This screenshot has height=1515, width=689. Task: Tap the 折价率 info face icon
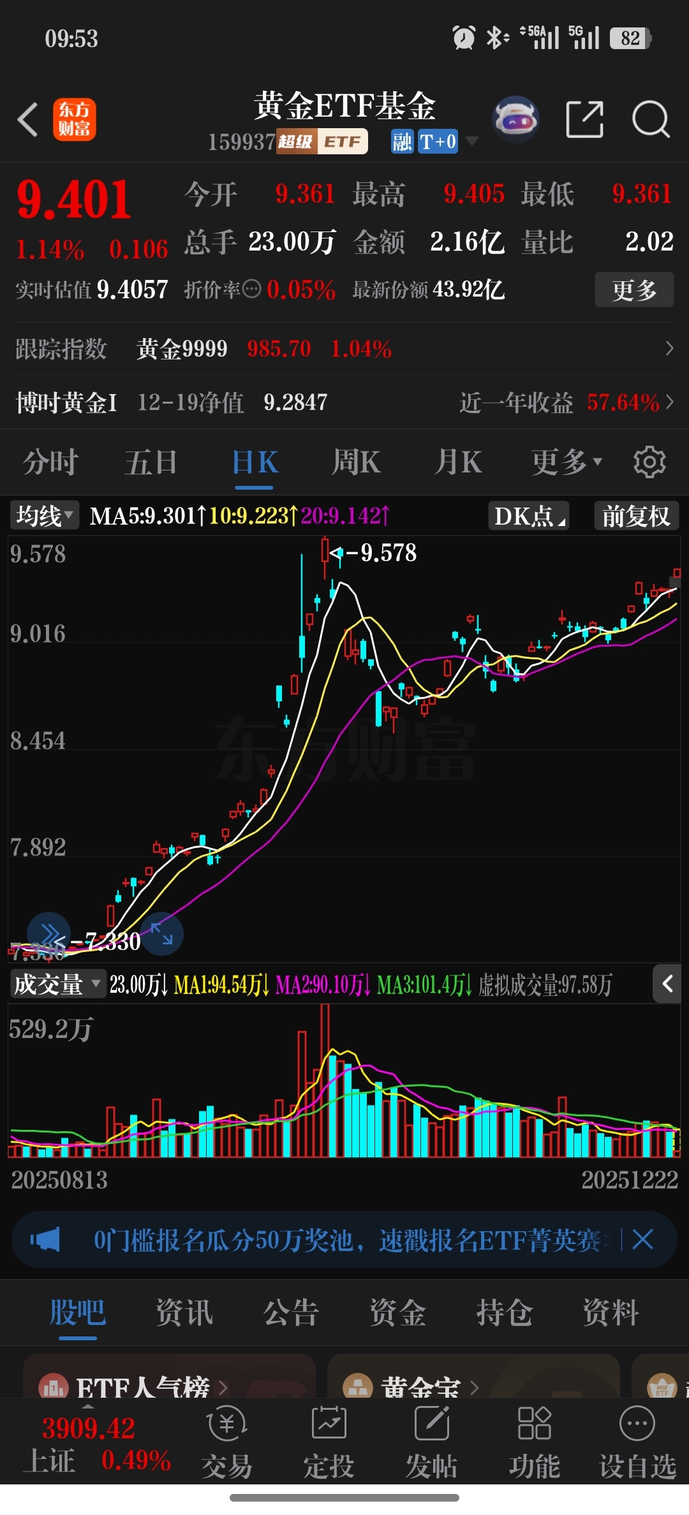click(252, 289)
